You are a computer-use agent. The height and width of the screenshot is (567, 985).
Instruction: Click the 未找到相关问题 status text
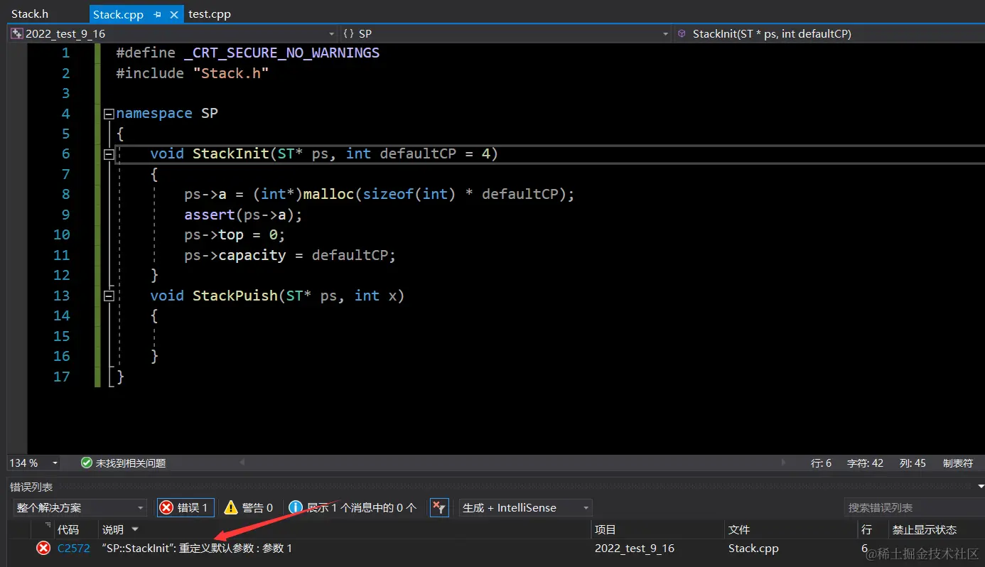pos(131,463)
